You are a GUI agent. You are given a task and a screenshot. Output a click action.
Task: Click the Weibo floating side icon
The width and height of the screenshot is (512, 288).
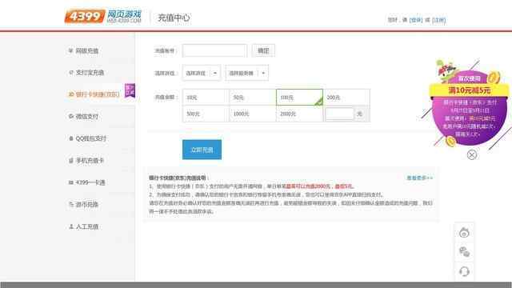click(464, 233)
